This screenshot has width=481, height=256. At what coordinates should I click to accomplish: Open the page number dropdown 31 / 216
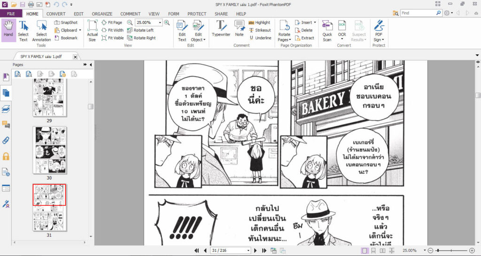(248, 250)
